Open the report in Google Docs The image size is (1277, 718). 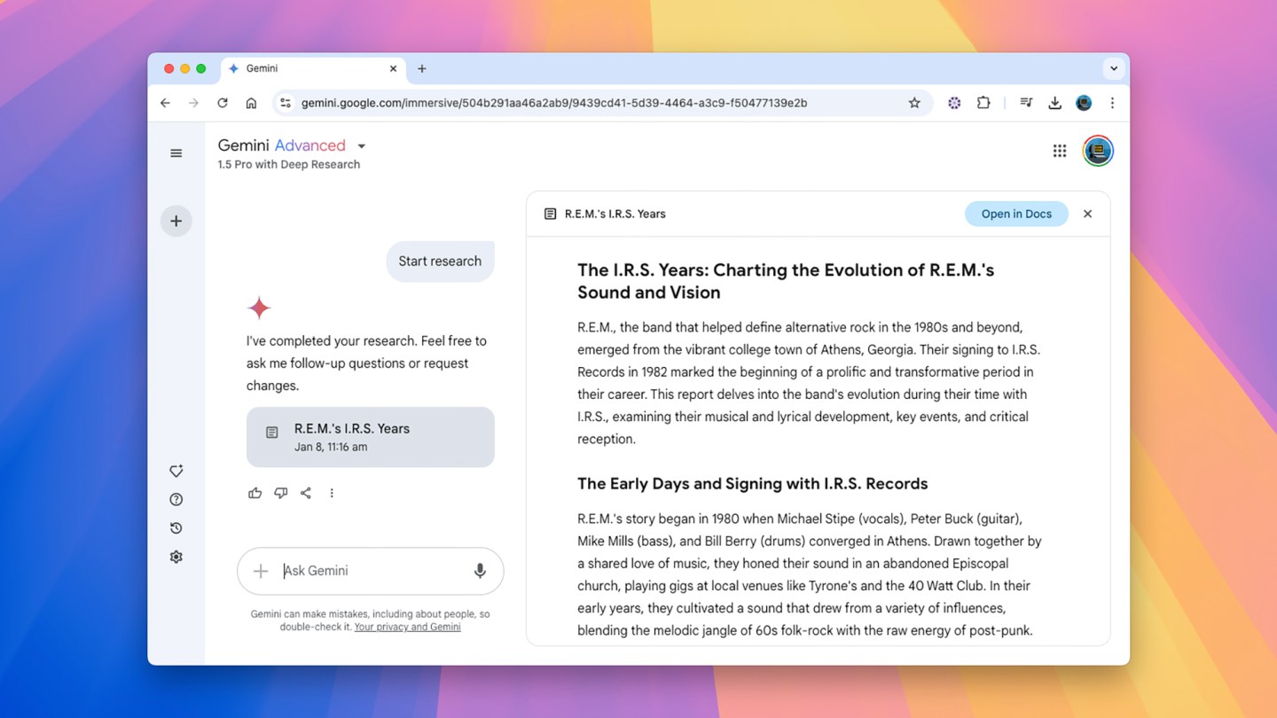pyautogui.click(x=1016, y=214)
